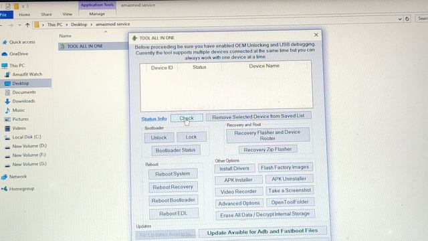Open New Volume (D:) in sidebar
The height and width of the screenshot is (241, 428).
click(x=29, y=146)
